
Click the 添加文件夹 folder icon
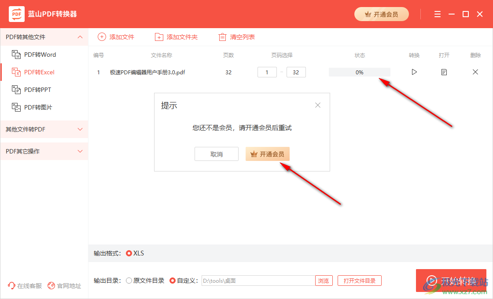click(x=159, y=37)
